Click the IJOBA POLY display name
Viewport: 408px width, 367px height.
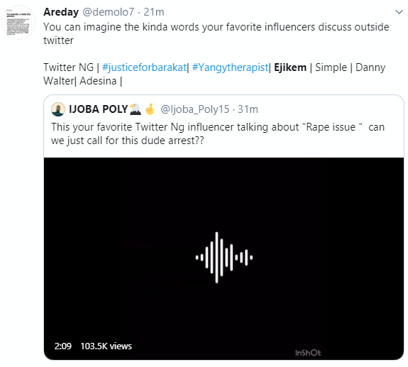pyautogui.click(x=99, y=109)
